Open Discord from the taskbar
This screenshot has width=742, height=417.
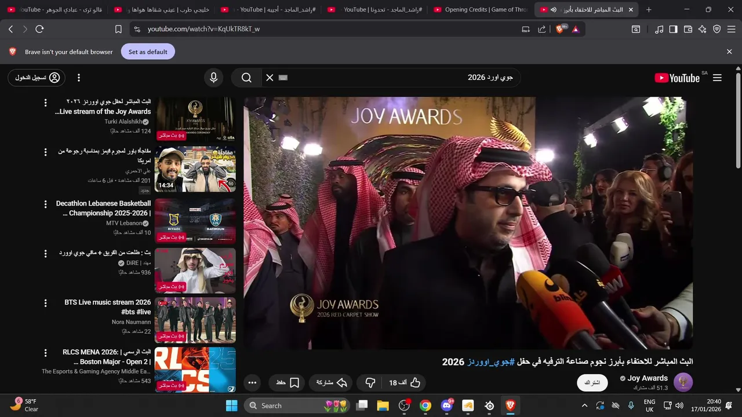coord(447,405)
